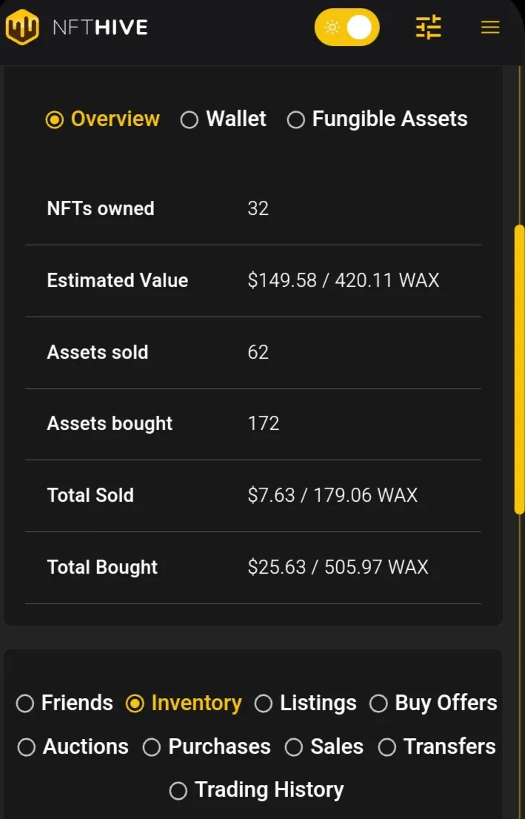Select the Trading History option

[x=257, y=790]
